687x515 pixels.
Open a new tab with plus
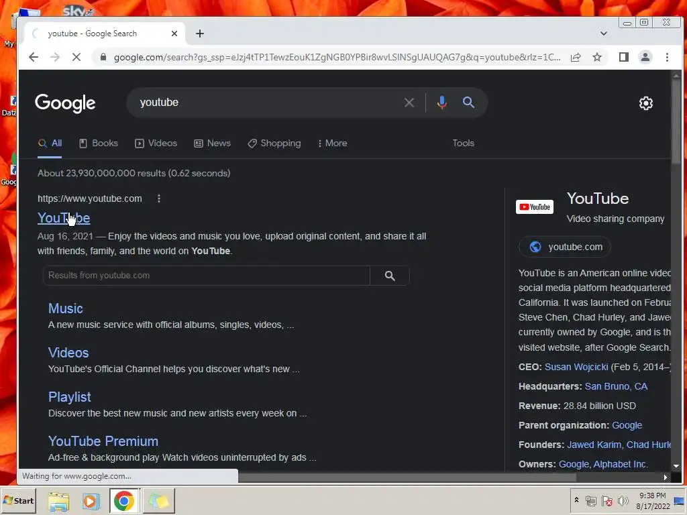pos(200,34)
